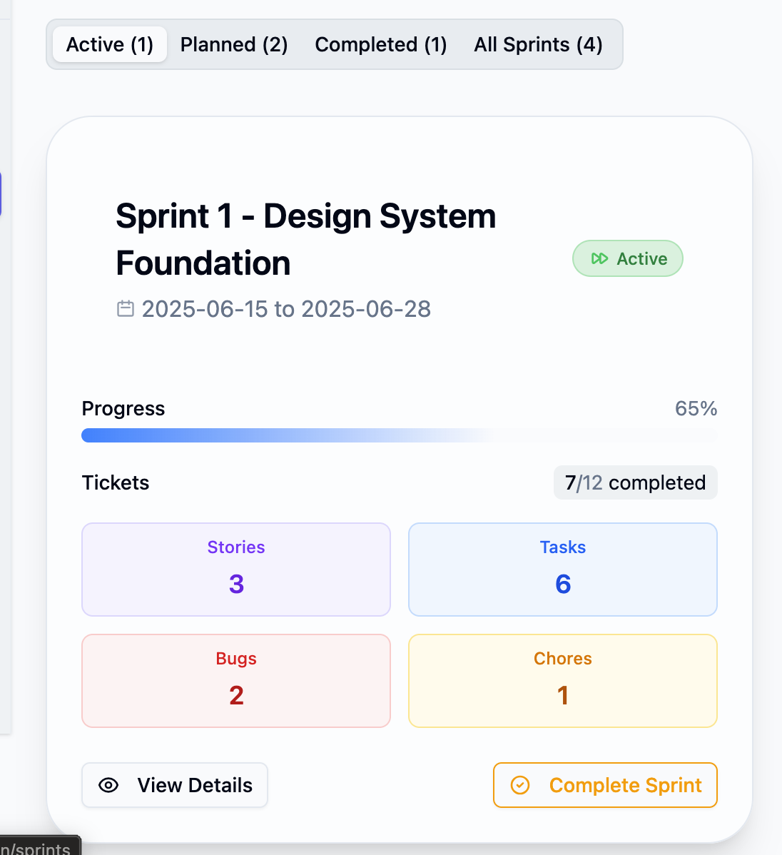Viewport: 782px width, 855px height.
Task: Show the All Sprints (4) tab
Action: coord(538,44)
